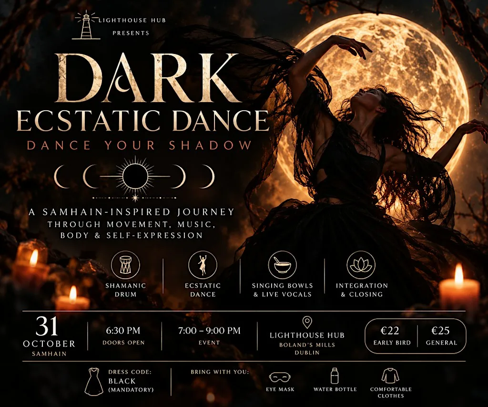Image resolution: width=488 pixels, height=407 pixels.
Task: Click the eye mask icon
Action: [x=280, y=377]
